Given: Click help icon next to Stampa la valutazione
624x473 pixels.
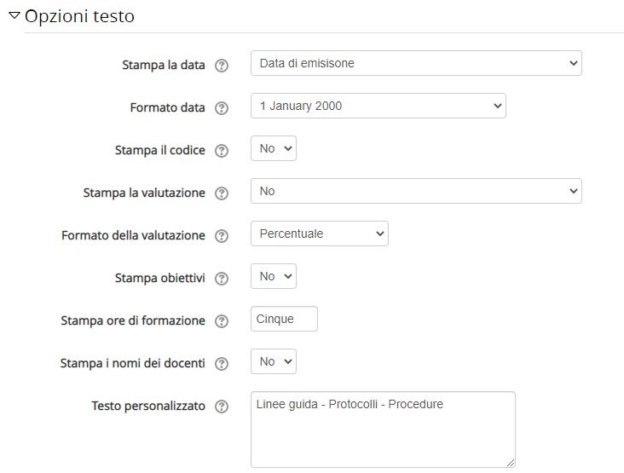Looking at the screenshot, I should 222,193.
